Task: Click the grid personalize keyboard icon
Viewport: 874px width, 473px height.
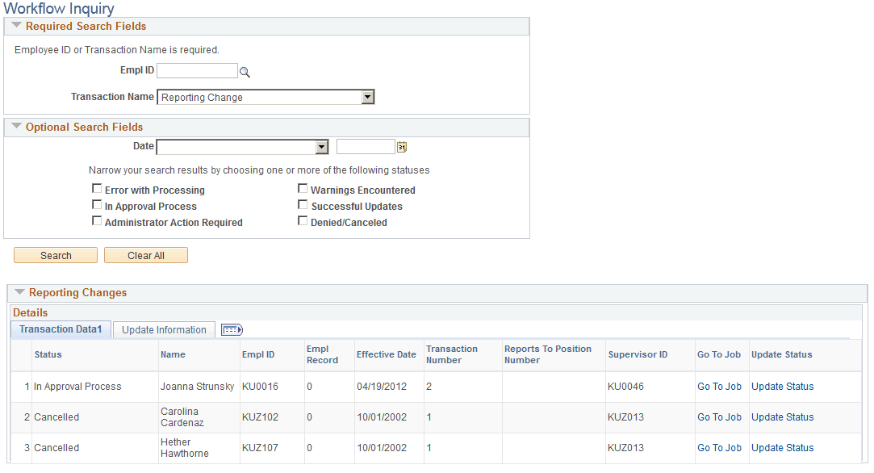Action: click(231, 329)
